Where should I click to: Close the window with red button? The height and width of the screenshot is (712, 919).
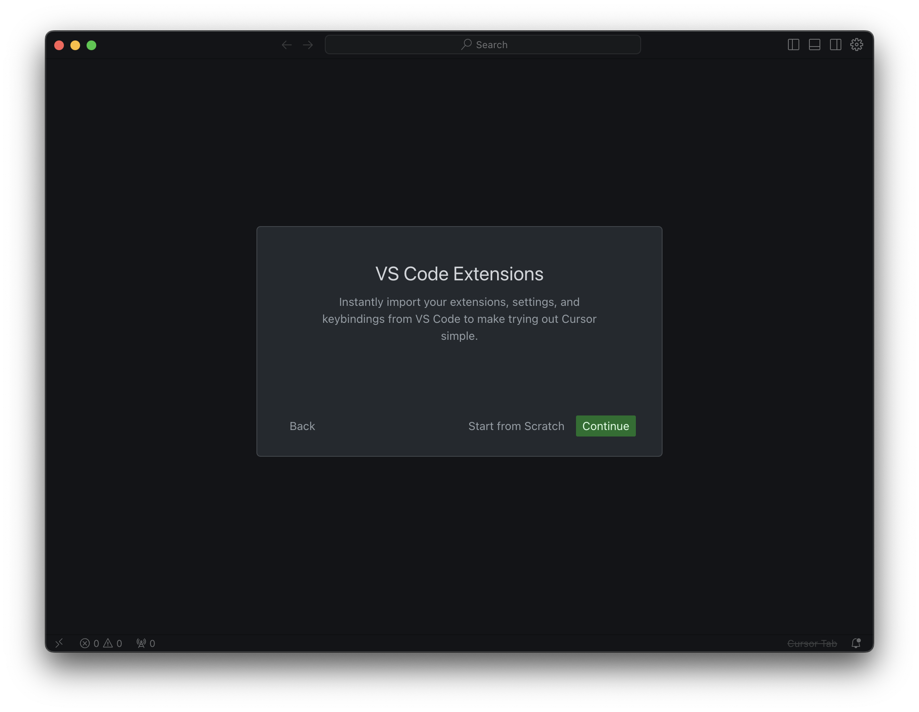tap(59, 45)
